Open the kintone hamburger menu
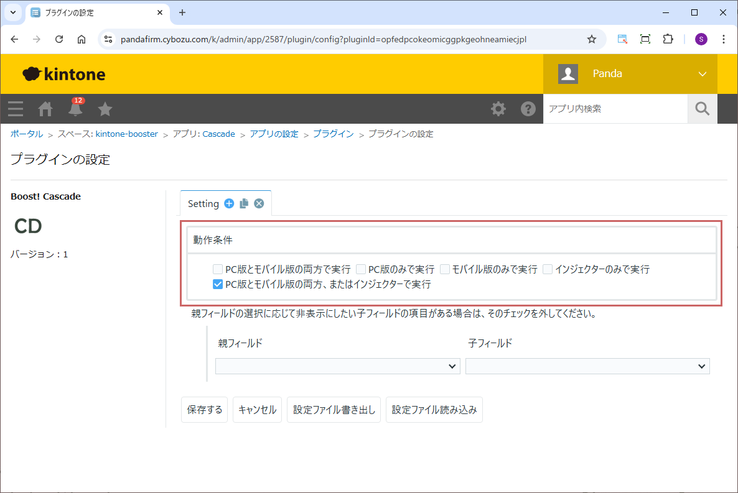This screenshot has width=738, height=493. [x=16, y=109]
